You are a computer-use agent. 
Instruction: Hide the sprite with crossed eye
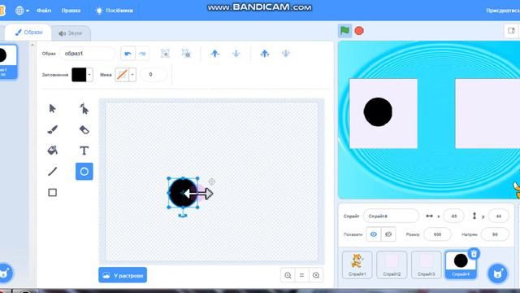pyautogui.click(x=388, y=234)
